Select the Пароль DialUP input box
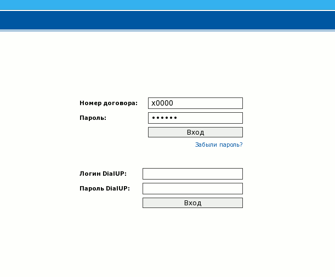Image resolution: width=335 pixels, height=277 pixels. pyautogui.click(x=192, y=188)
